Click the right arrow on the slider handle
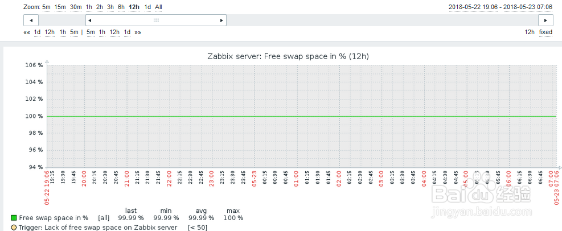Image resolution: width=562 pixels, height=231 pixels. click(221, 20)
